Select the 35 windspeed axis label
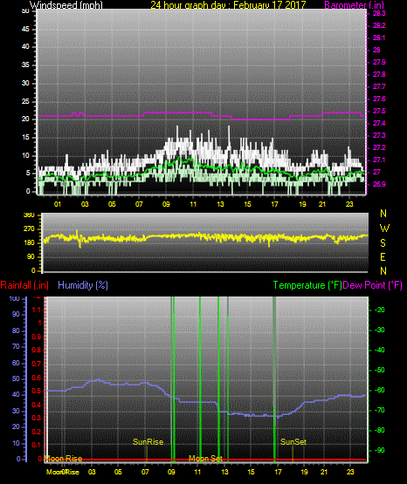Image resolution: width=407 pixels, height=484 pixels. pos(25,65)
